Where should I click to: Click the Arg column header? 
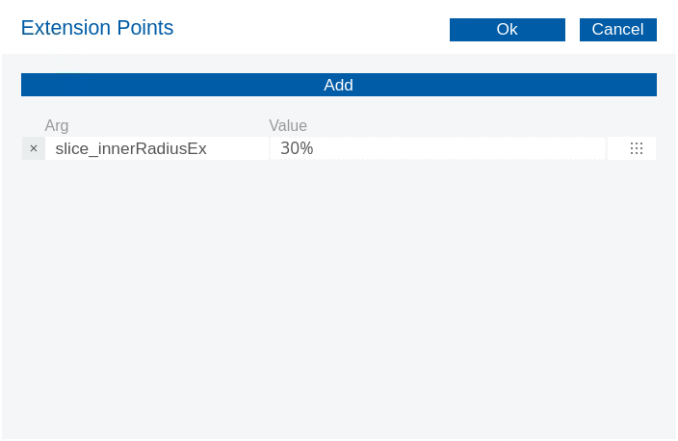57,125
